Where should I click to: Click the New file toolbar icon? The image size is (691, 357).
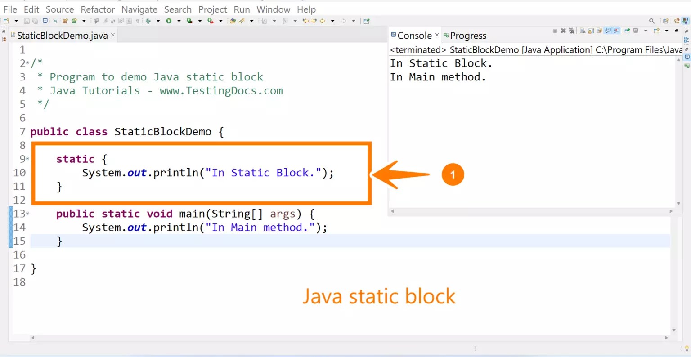click(6, 21)
